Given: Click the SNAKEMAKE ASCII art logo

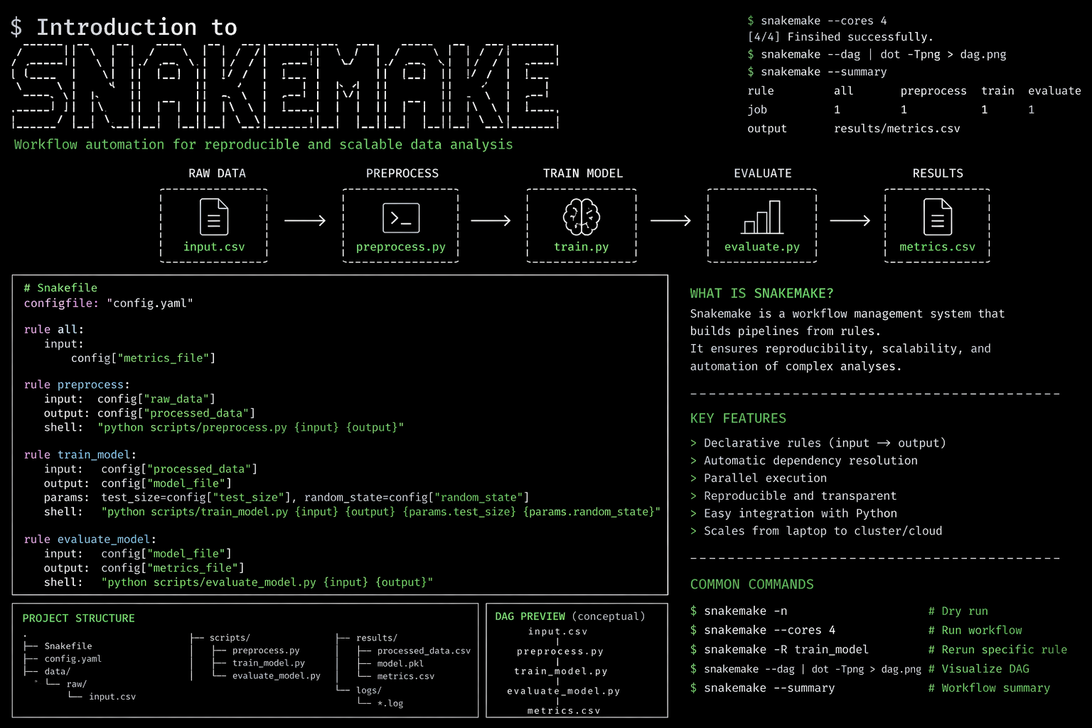Looking at the screenshot, I should point(285,86).
